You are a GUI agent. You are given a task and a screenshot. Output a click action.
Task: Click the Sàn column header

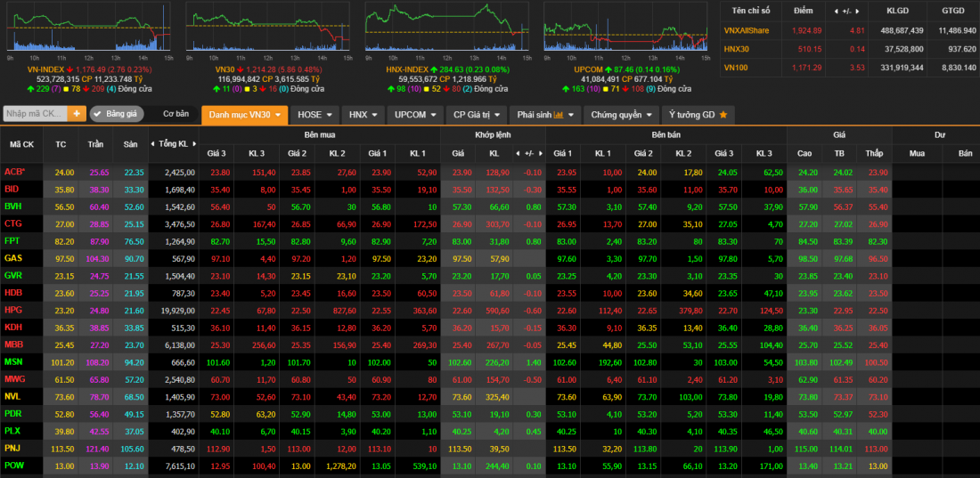130,144
